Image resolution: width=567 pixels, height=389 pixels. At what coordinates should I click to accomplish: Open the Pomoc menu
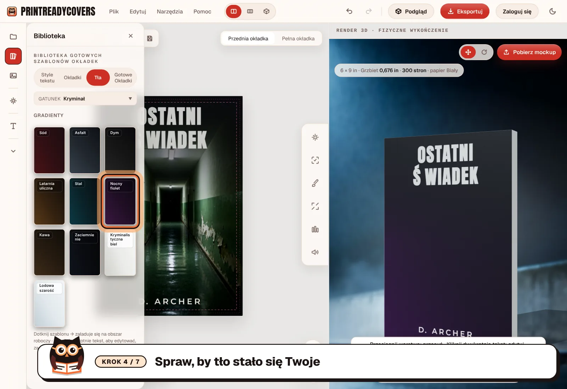click(202, 11)
